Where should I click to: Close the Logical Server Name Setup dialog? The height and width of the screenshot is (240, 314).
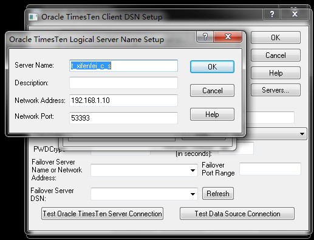point(228,37)
